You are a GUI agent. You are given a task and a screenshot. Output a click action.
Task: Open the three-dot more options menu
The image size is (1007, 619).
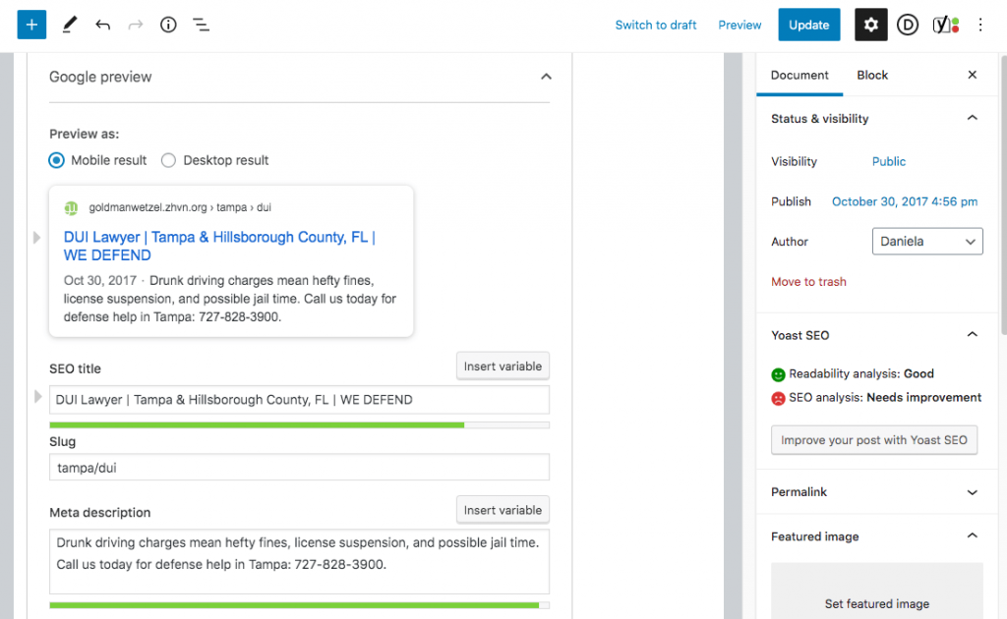point(980,25)
